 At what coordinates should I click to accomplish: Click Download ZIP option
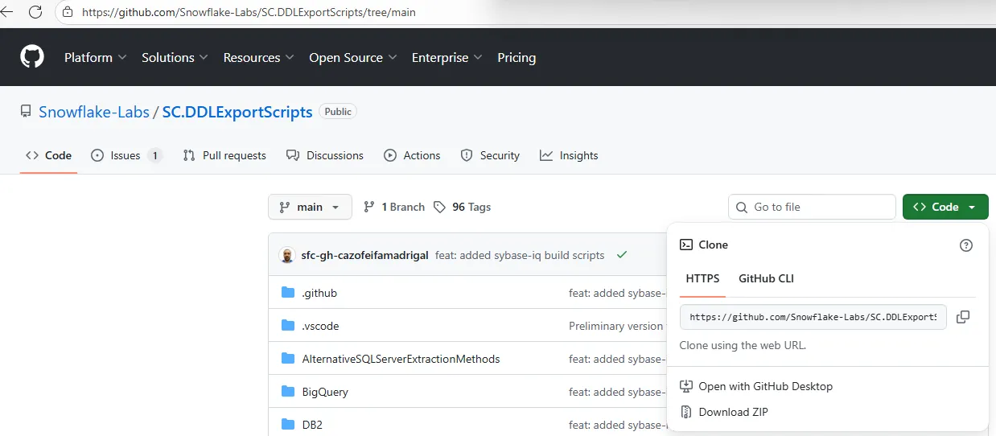(724, 412)
